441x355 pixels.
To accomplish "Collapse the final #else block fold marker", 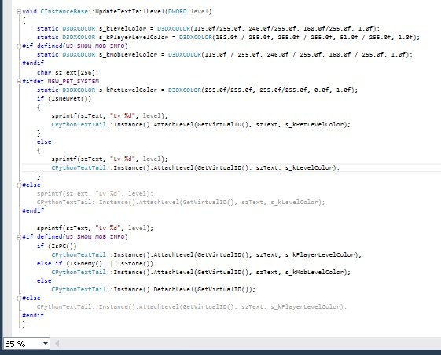I will tap(19, 298).
